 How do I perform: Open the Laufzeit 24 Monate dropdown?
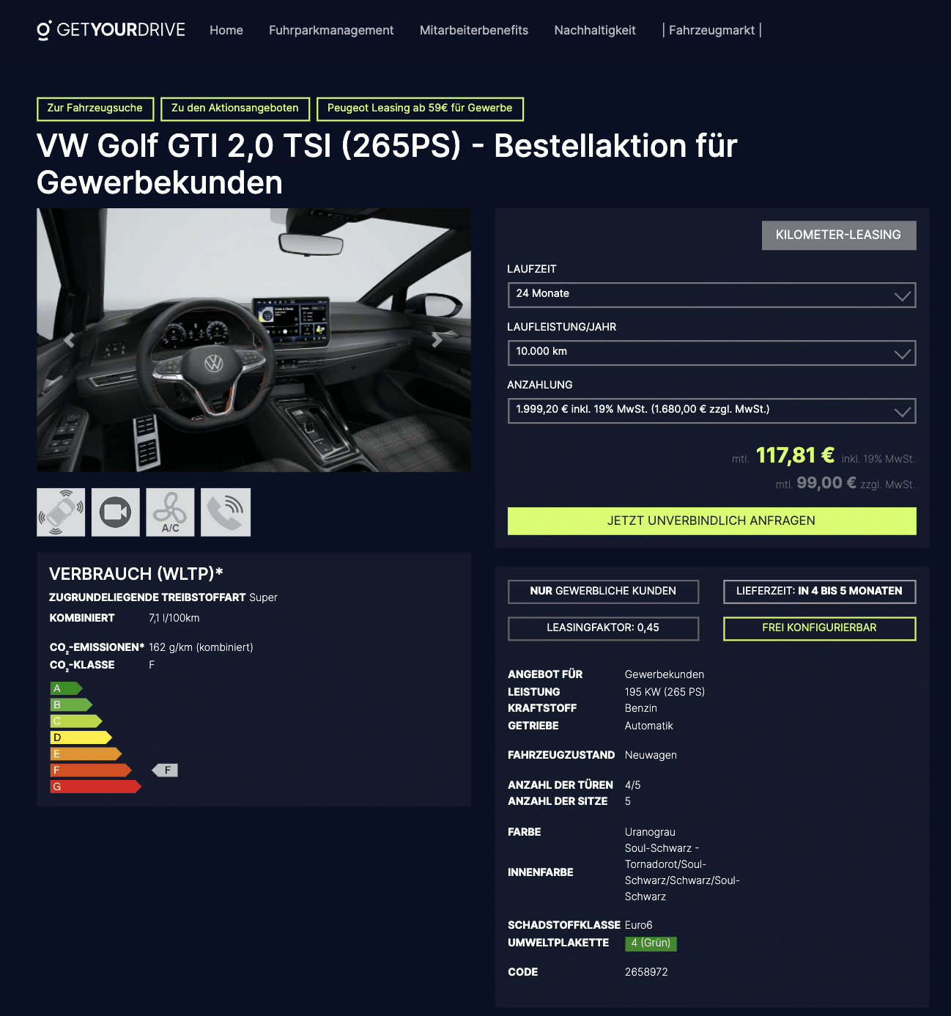pyautogui.click(x=711, y=295)
